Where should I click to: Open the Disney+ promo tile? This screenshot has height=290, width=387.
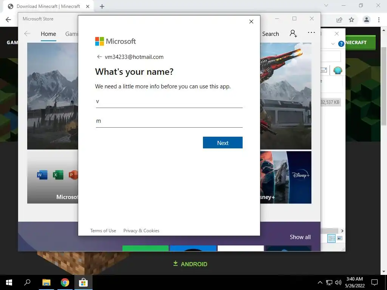286,177
